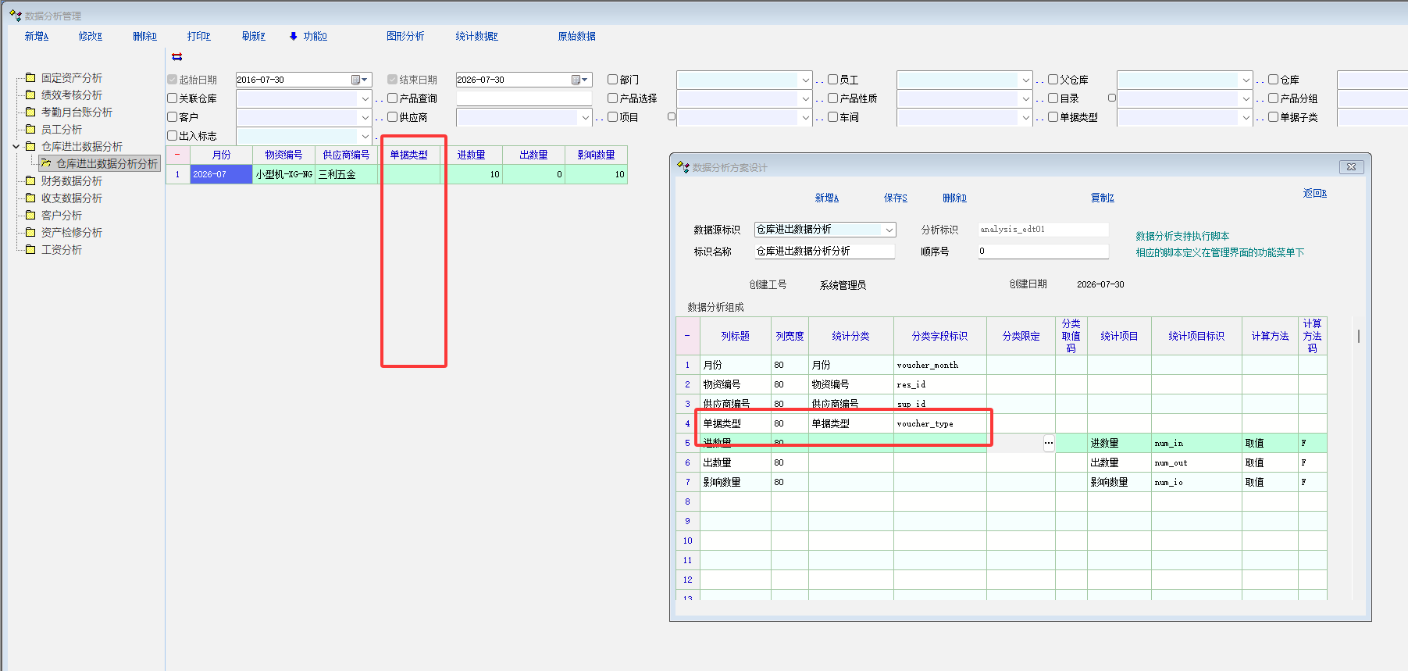Tick the 供应商 checkbox
The image size is (1408, 671).
coord(393,117)
